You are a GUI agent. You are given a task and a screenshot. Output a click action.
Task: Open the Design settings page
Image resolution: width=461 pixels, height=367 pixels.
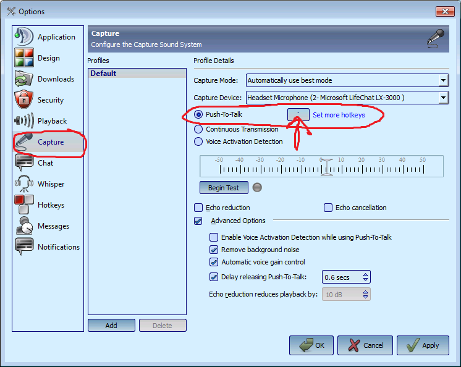pyautogui.click(x=49, y=58)
